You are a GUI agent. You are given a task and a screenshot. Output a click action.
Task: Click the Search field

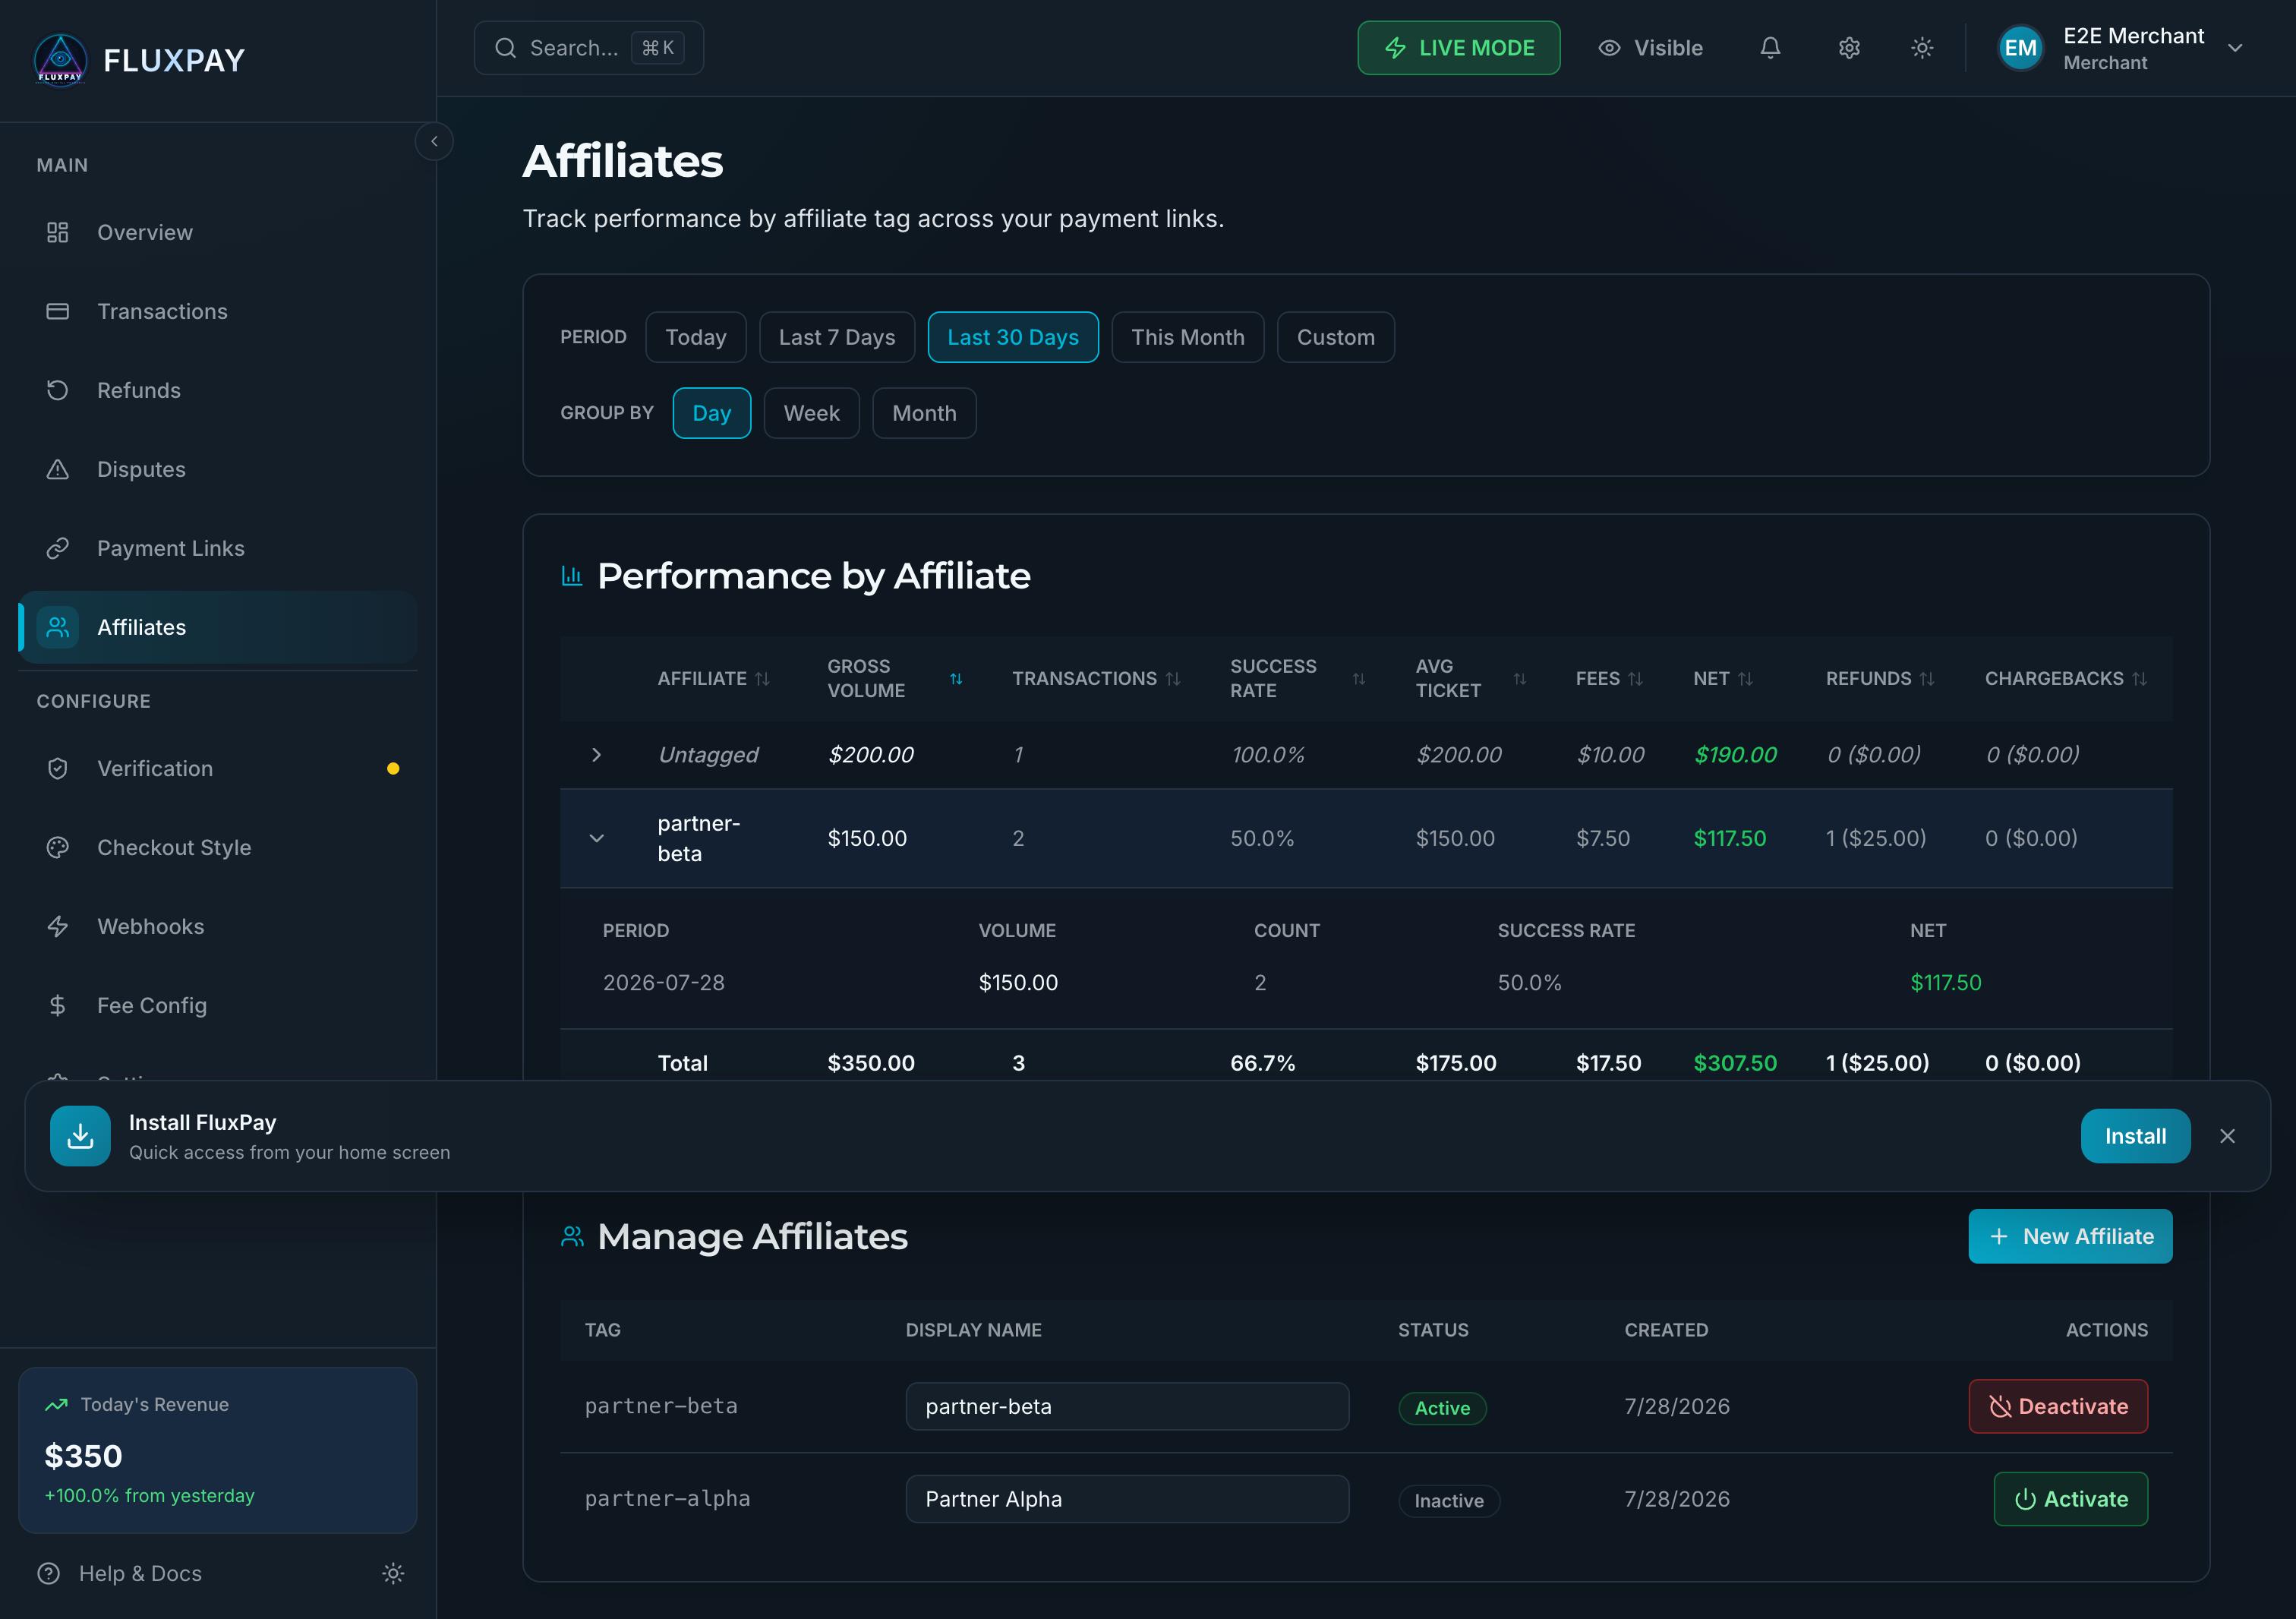[588, 48]
